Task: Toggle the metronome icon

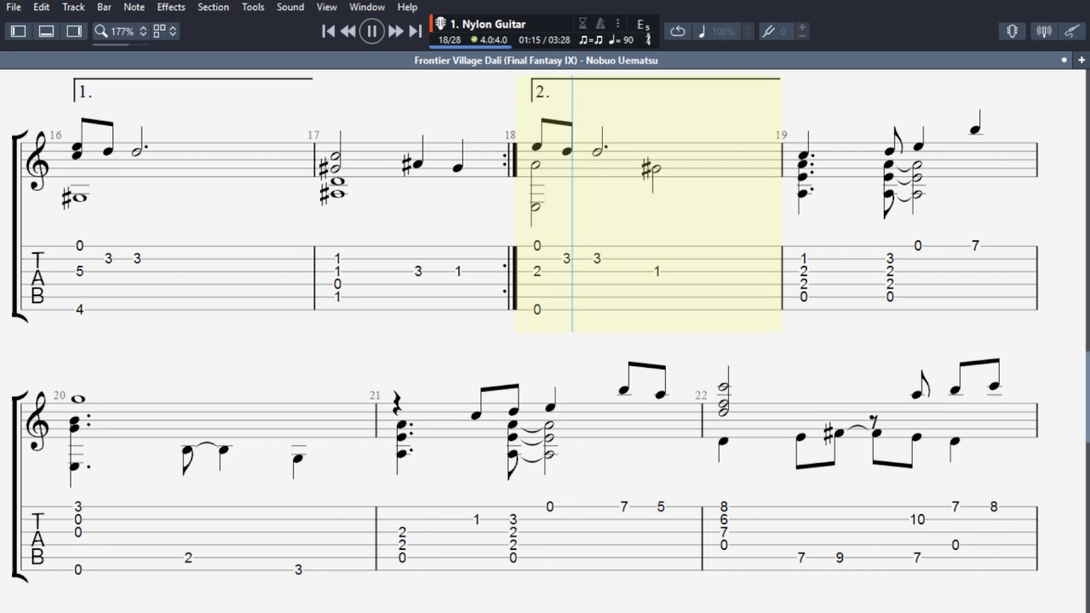Action: click(x=600, y=24)
